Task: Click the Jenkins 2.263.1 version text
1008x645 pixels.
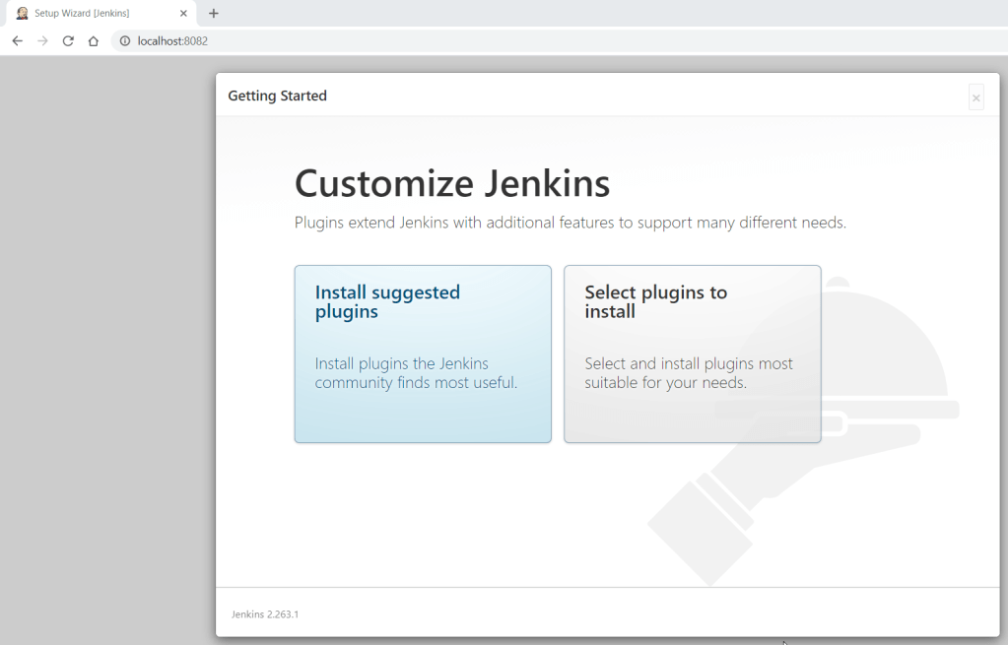Action: [x=265, y=614]
